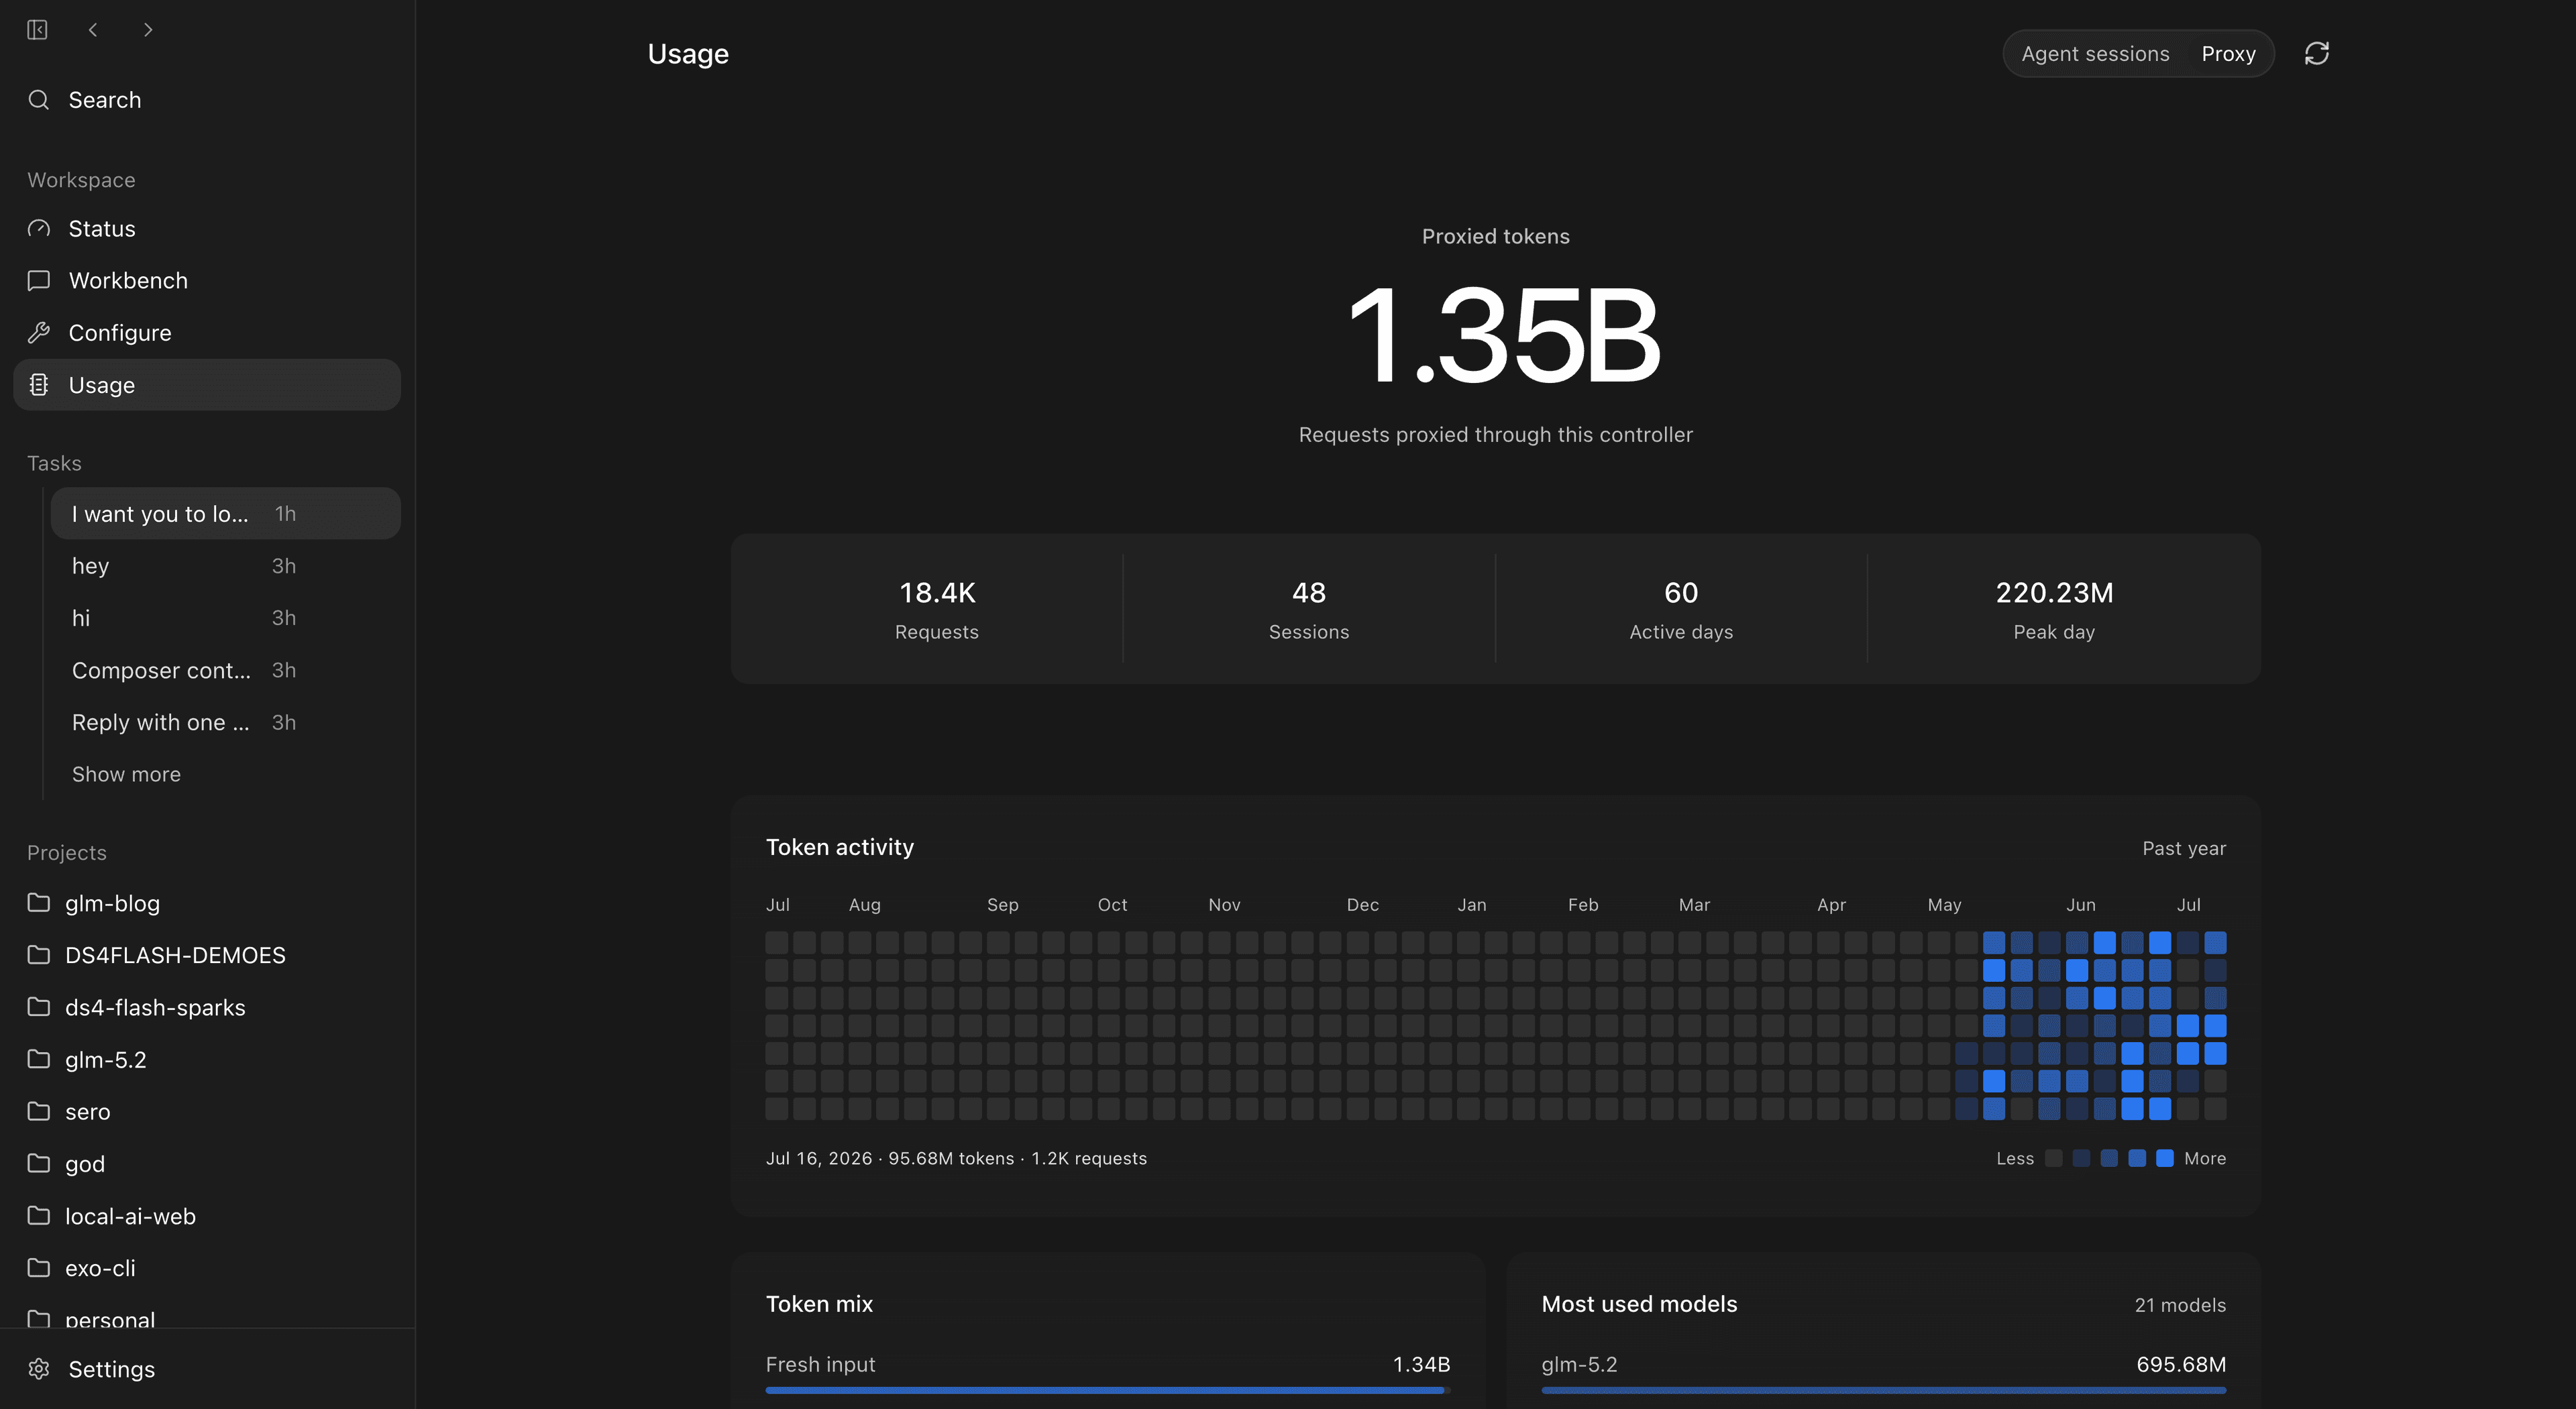
Task: Open the 'Reply with one ...' task
Action: coord(226,722)
